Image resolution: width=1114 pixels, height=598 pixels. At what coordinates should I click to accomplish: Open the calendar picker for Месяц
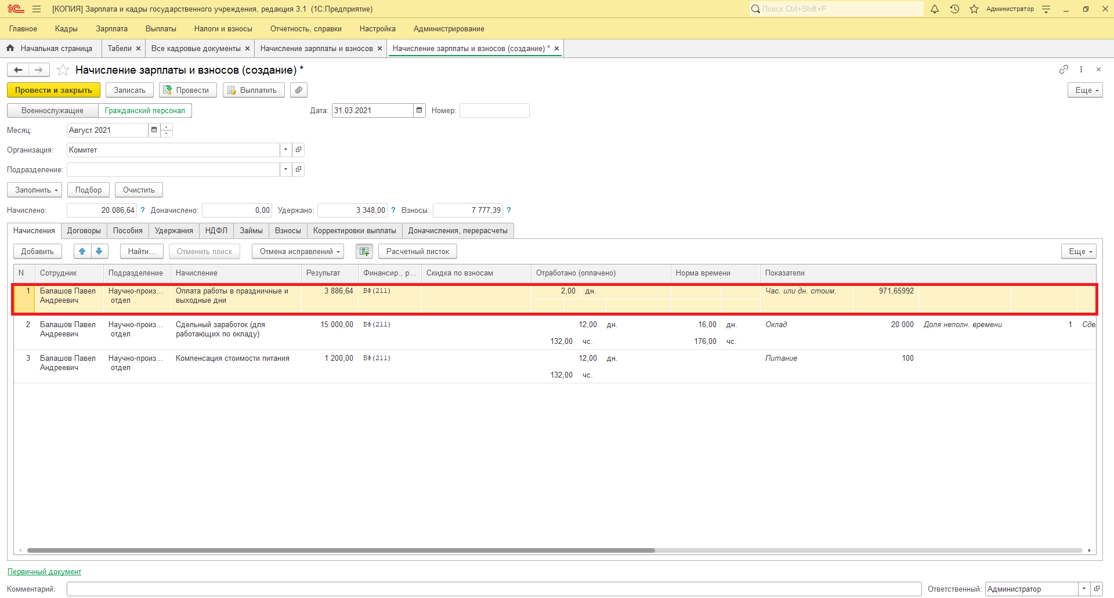pyautogui.click(x=154, y=131)
